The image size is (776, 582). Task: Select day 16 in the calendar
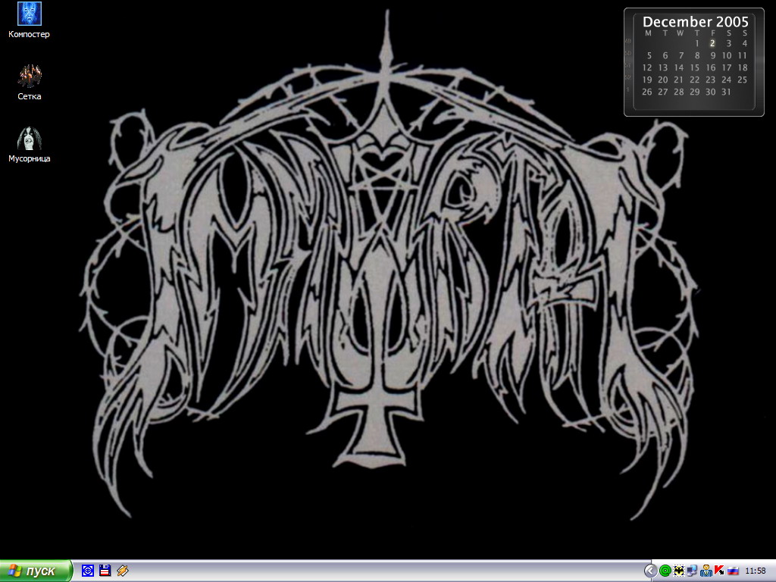tap(711, 67)
